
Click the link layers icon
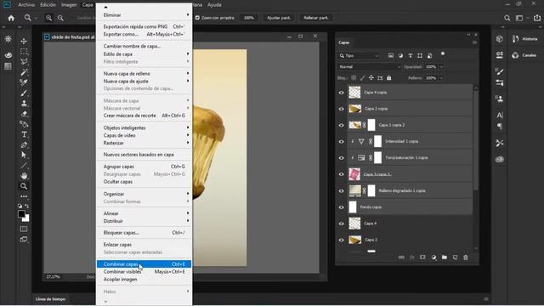(x=401, y=258)
